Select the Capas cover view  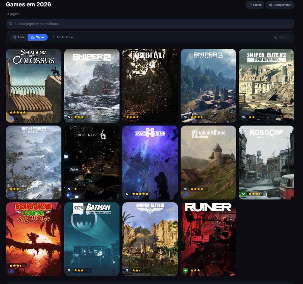(38, 37)
